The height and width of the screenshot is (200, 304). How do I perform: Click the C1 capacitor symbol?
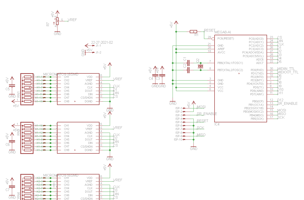(x=188, y=63)
